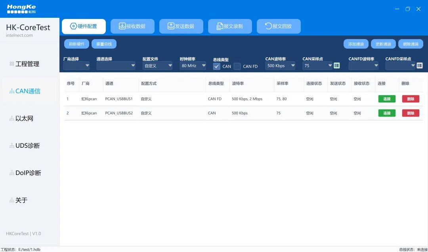Open the 配置文件 dropdown showing 自定义
This screenshot has height=252, width=428.
coord(157,66)
